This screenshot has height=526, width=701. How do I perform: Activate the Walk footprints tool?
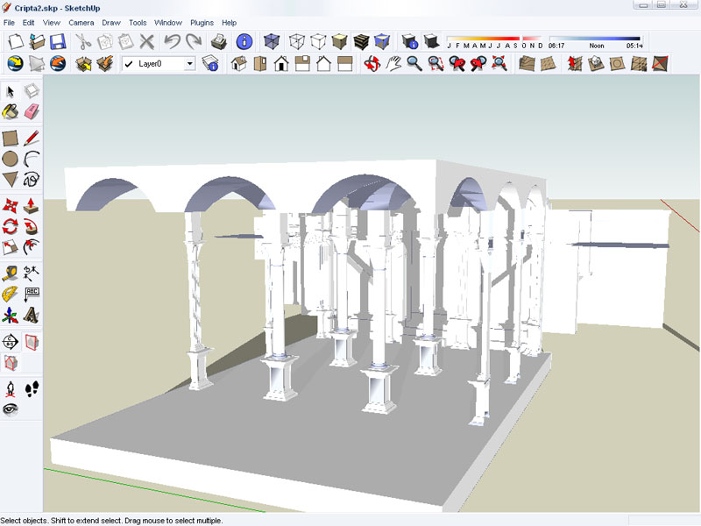tap(32, 387)
